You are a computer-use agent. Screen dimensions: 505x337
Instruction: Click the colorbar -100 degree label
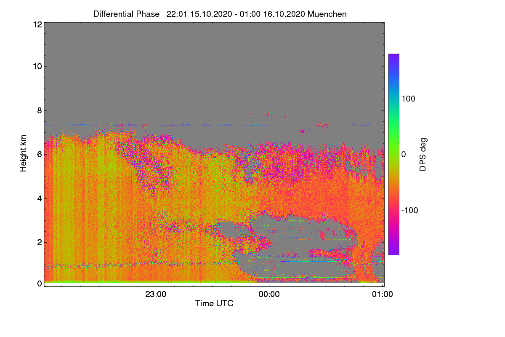(x=409, y=210)
